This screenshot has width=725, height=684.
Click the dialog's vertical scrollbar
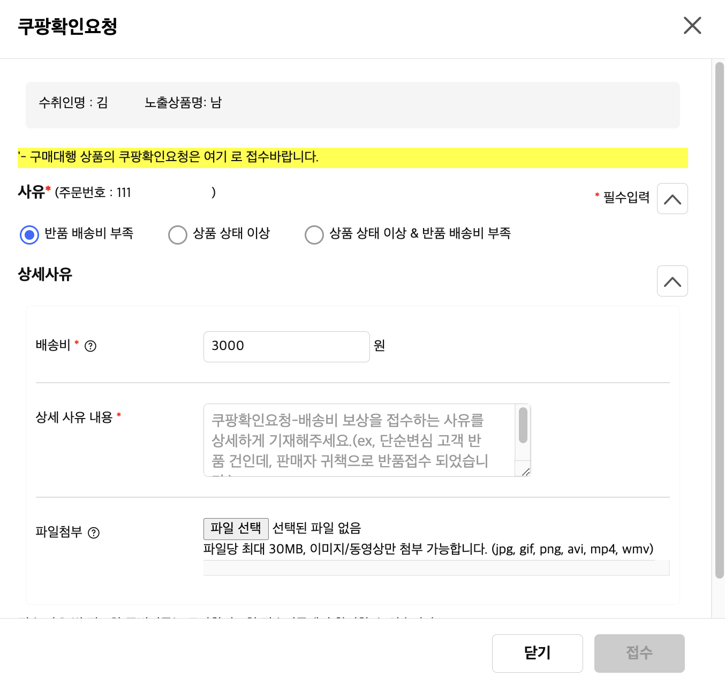[x=720, y=320]
